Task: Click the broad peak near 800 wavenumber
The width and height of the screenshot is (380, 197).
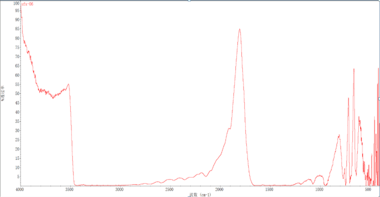Action: point(339,135)
